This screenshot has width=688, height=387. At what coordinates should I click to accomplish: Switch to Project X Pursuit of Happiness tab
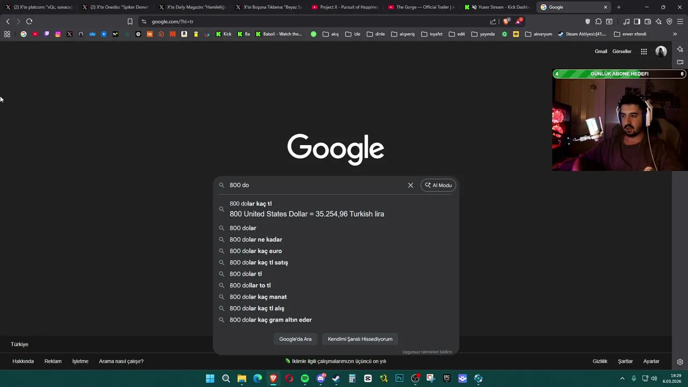345,7
